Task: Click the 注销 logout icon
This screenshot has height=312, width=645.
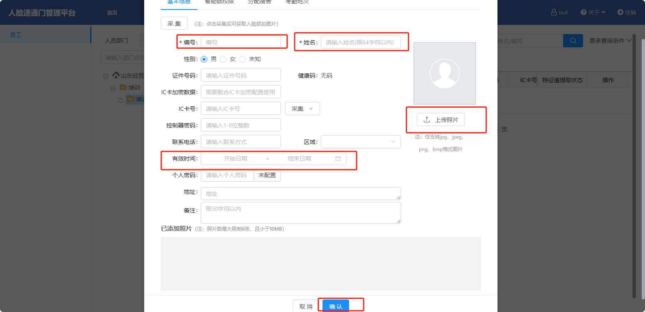Action: pos(620,12)
